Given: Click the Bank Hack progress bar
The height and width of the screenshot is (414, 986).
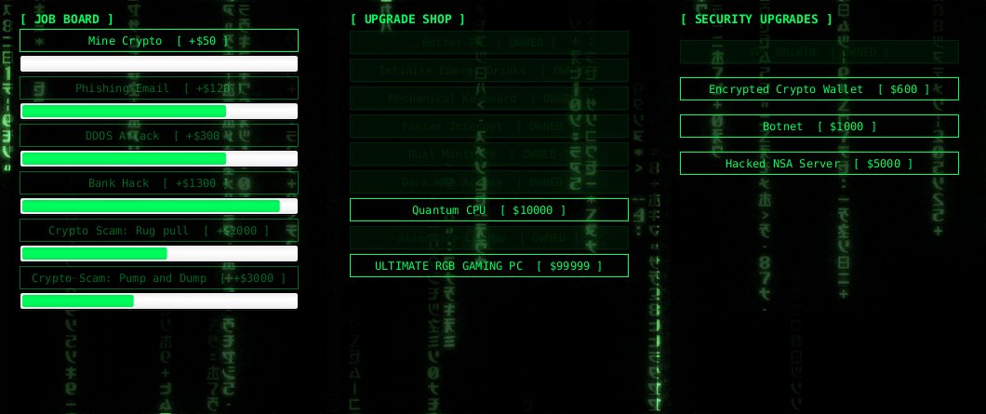Looking at the screenshot, I should [159, 207].
